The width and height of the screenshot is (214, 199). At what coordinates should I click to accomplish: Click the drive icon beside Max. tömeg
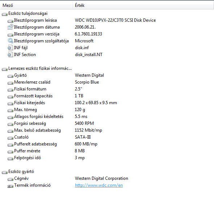coord(11,110)
